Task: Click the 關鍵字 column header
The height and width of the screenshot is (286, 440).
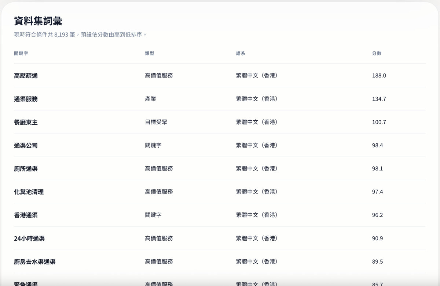Action: [21, 53]
